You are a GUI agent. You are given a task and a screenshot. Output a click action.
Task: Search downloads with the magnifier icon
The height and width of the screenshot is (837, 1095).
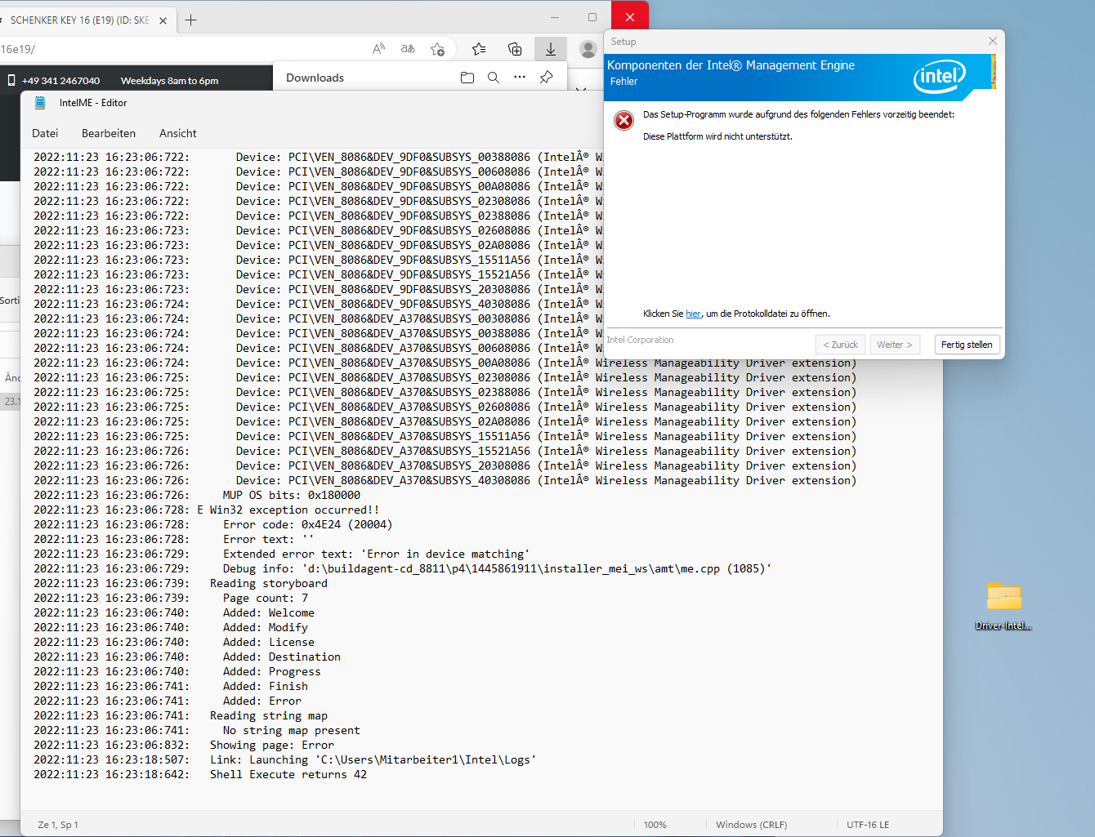[x=494, y=78]
